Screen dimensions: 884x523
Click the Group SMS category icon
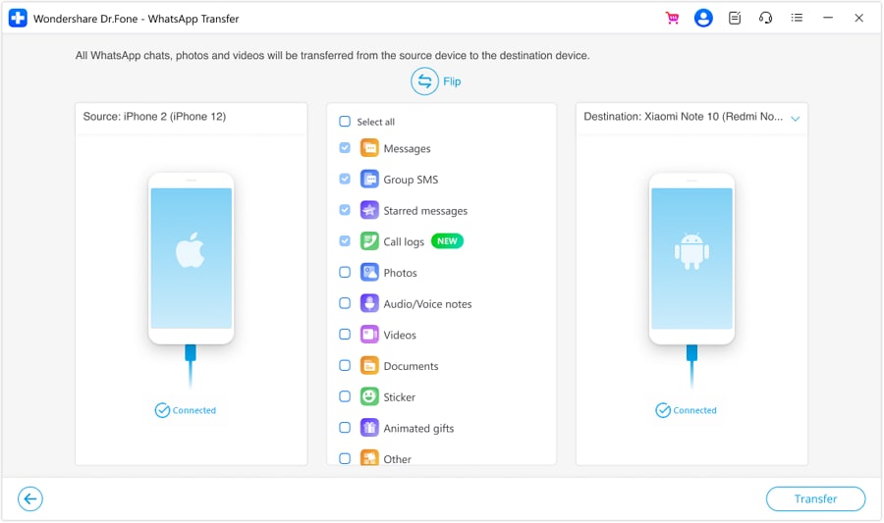[369, 179]
